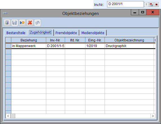This screenshot has width=161, height=124.
Task: Select row header of in Mappenwerk row
Action: tap(8, 46)
